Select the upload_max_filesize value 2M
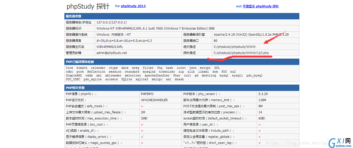The image size is (353, 148). 143,112
